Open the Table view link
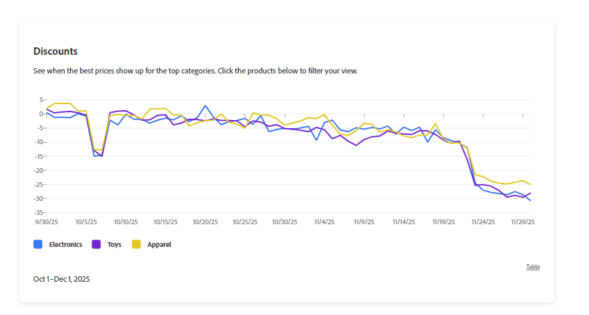Viewport: 589px width, 315px height. point(532,267)
